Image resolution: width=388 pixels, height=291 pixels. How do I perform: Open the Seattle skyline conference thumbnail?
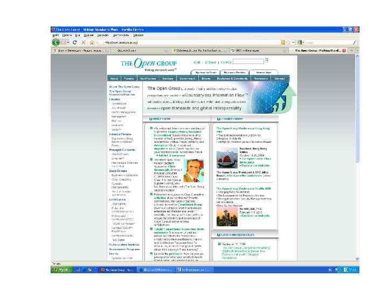[227, 217]
